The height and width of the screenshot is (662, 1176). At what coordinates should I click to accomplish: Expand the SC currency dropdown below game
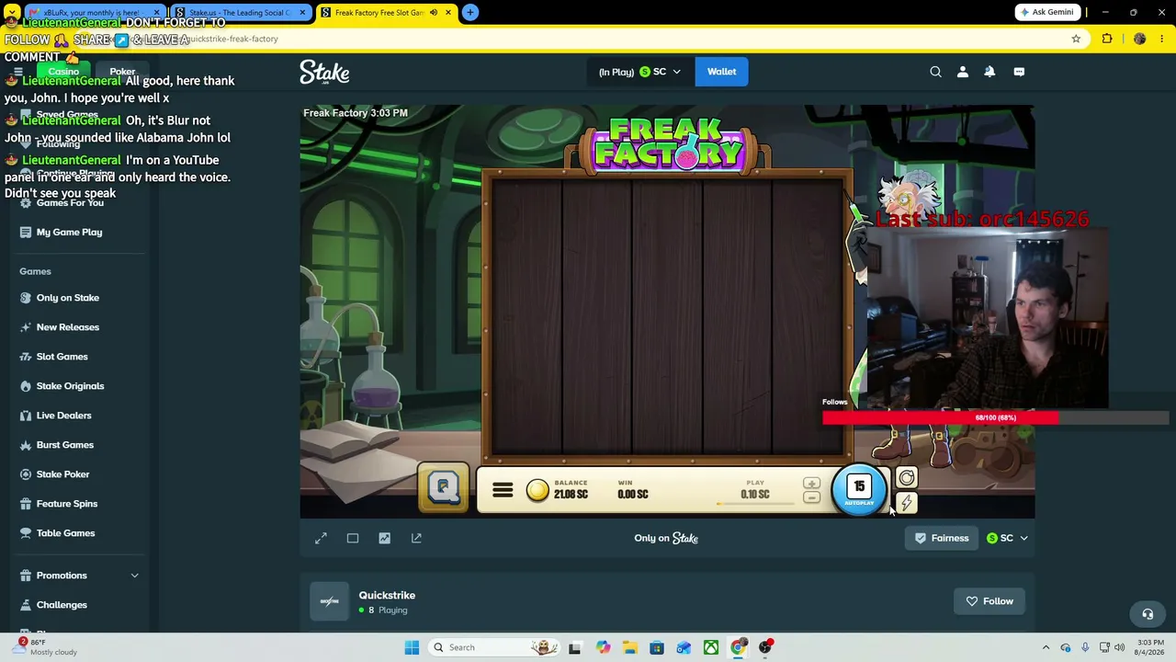[1007, 538]
